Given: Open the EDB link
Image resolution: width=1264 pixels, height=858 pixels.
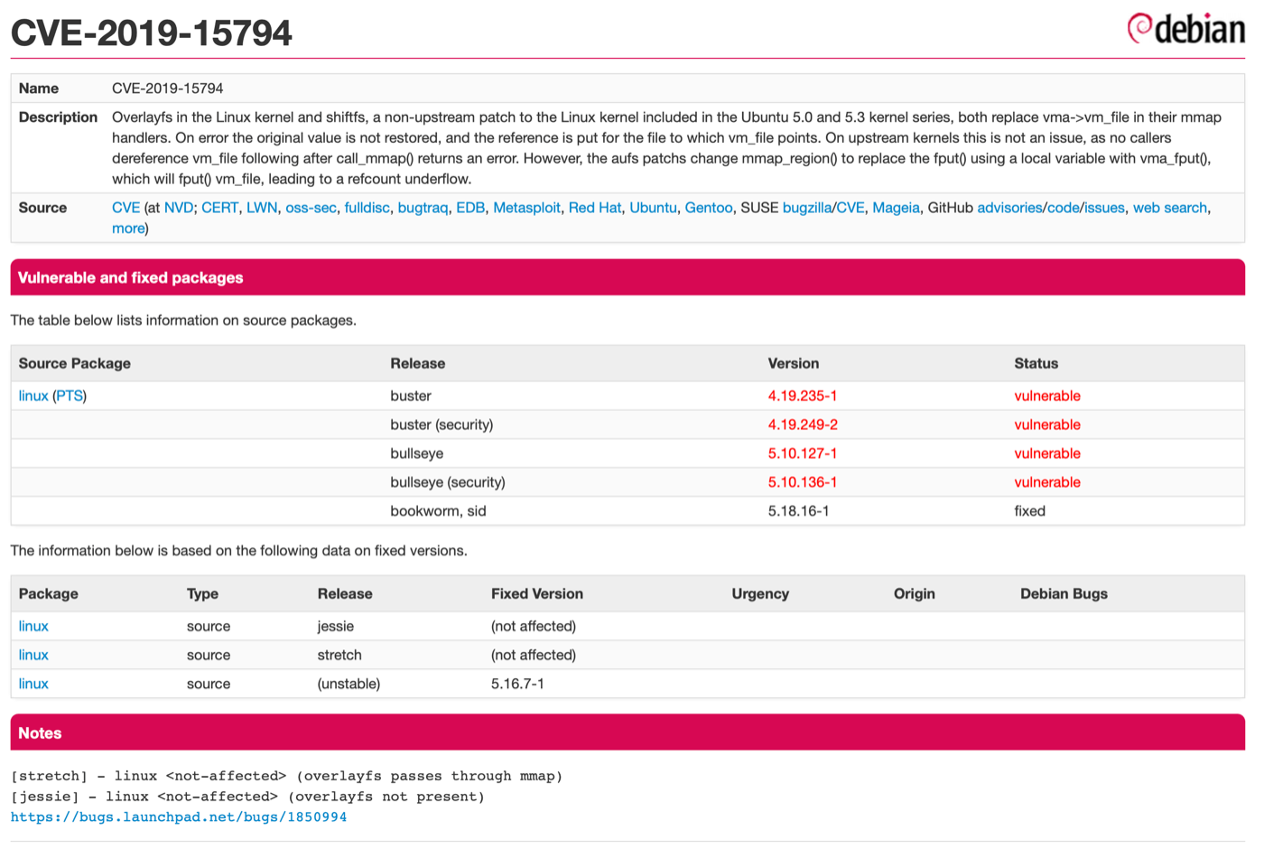Looking at the screenshot, I should tap(470, 208).
